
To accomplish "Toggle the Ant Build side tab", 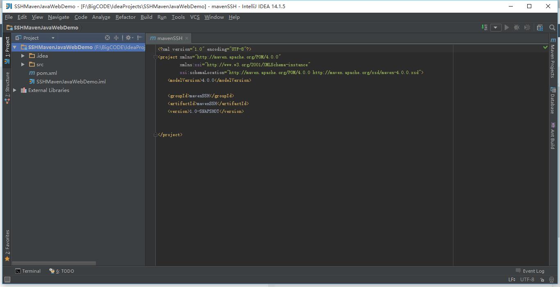I will (x=553, y=136).
